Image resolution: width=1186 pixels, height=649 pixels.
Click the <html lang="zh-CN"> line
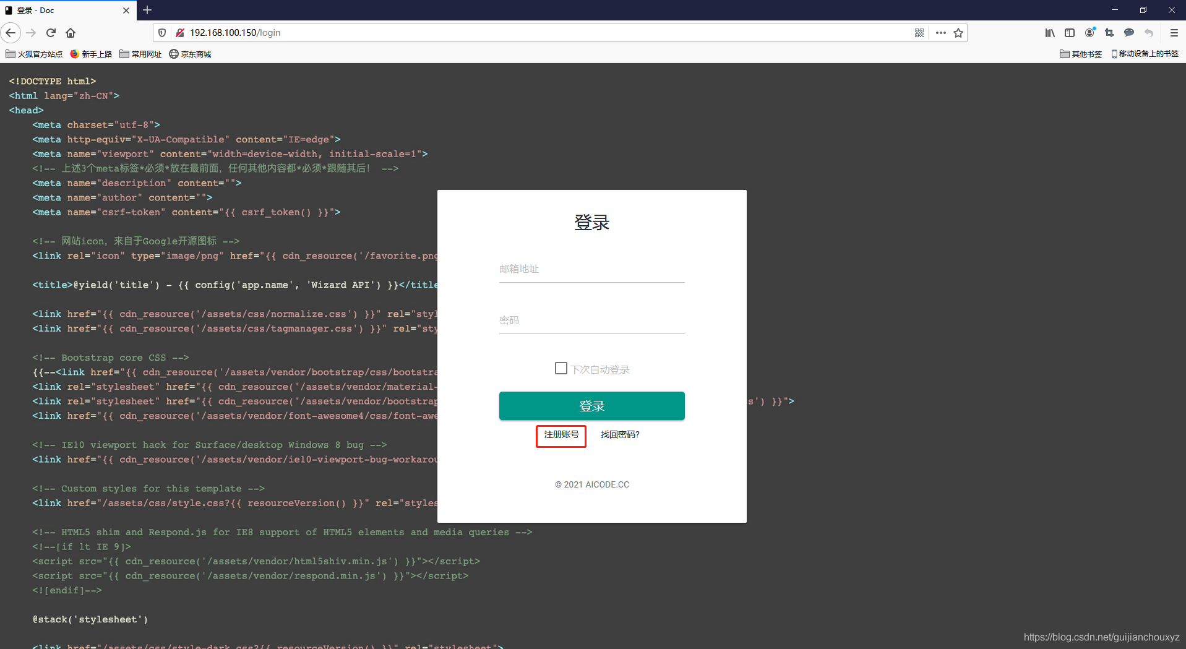click(x=64, y=96)
